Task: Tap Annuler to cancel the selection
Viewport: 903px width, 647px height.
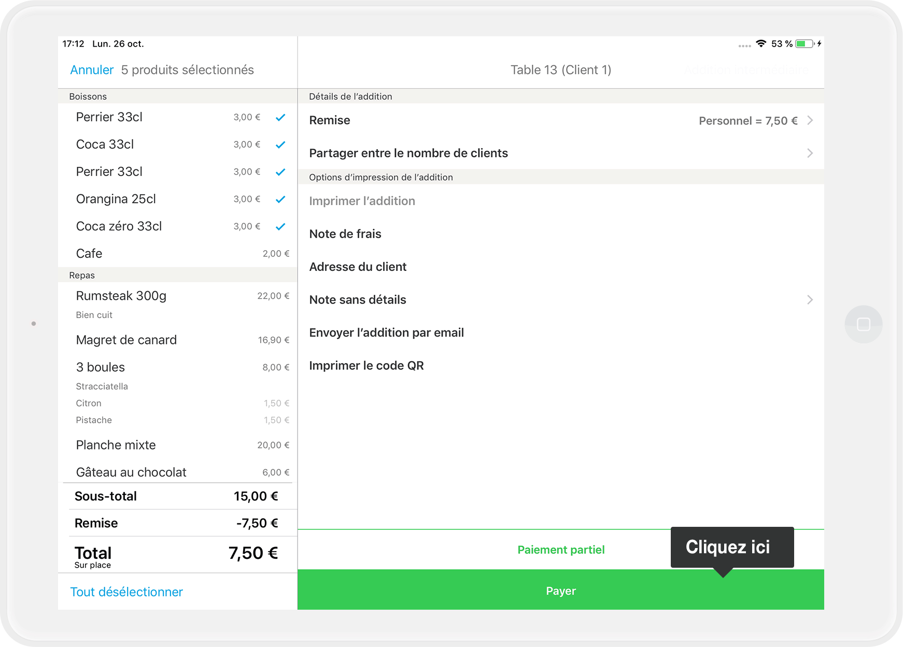Action: (x=92, y=70)
